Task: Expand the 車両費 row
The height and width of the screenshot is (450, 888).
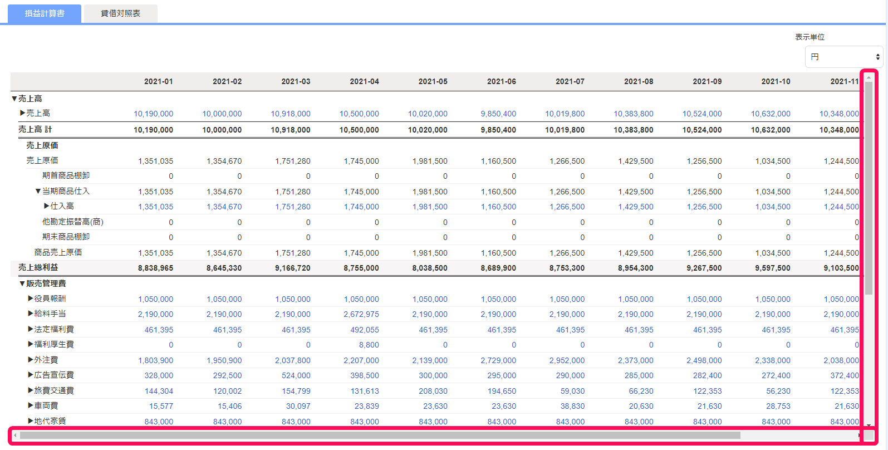Action: pyautogui.click(x=31, y=405)
